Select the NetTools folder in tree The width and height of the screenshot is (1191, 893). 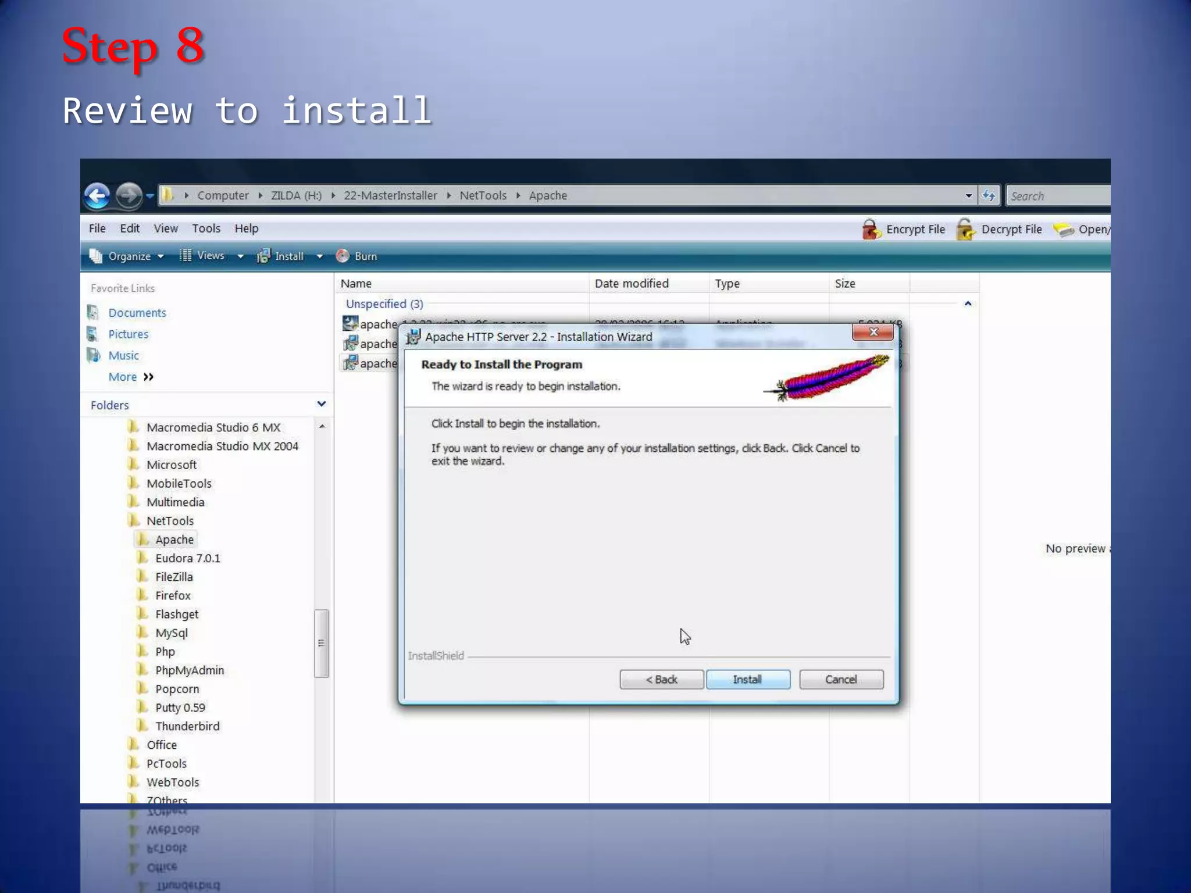tap(170, 521)
